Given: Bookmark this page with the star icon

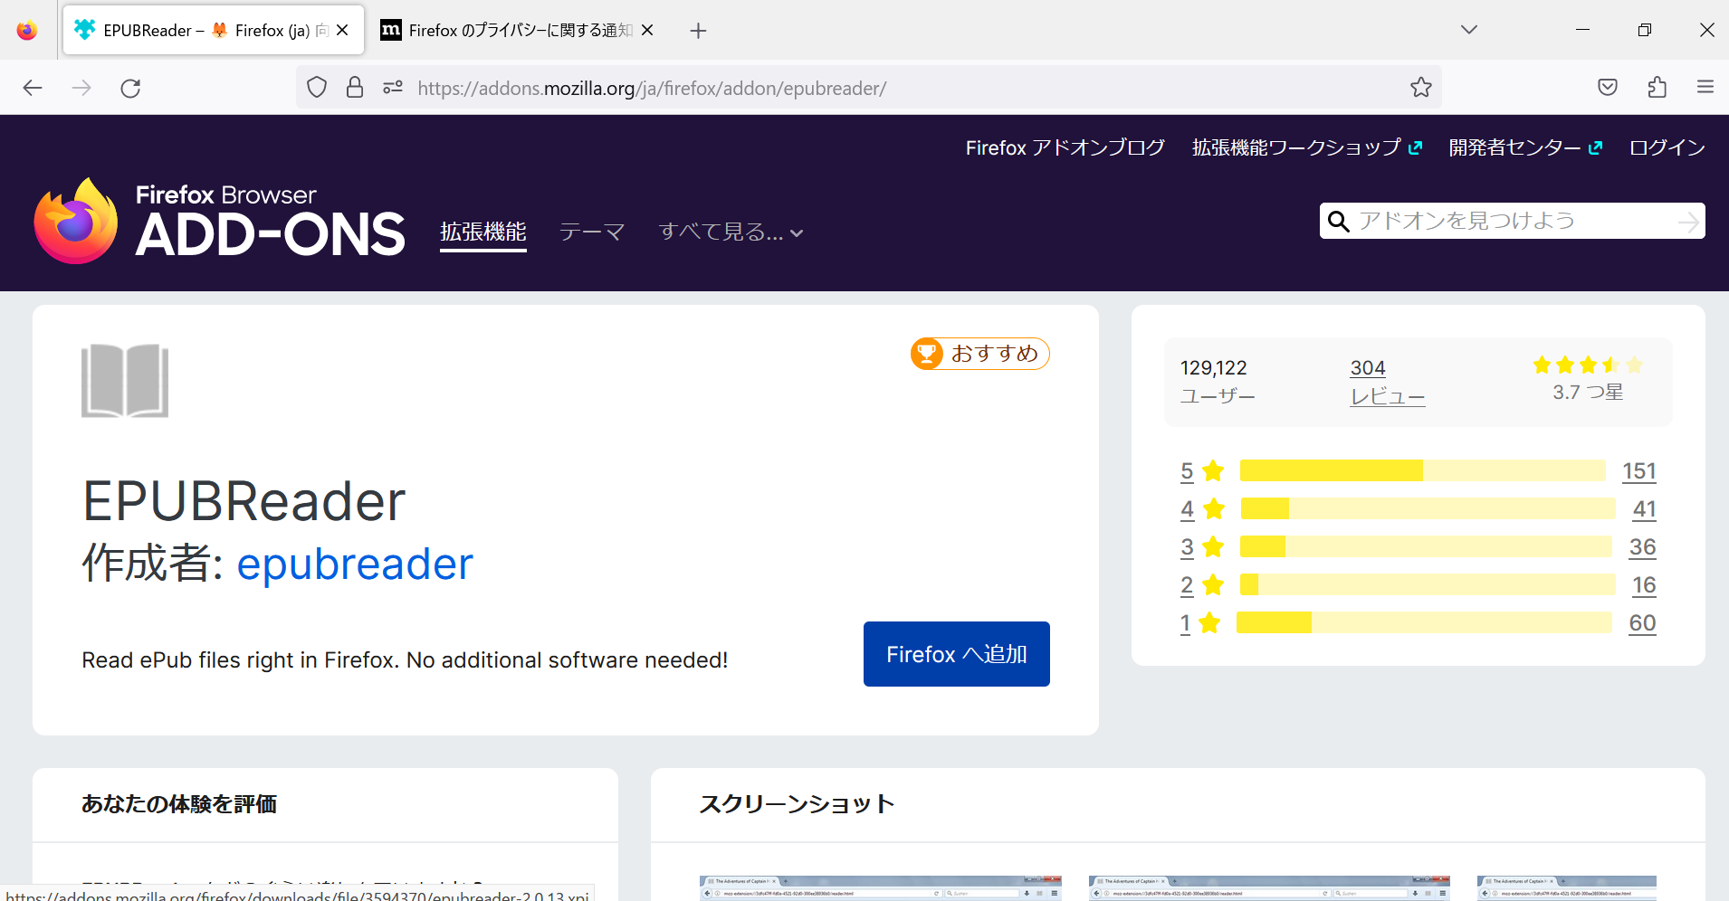Looking at the screenshot, I should pyautogui.click(x=1420, y=87).
